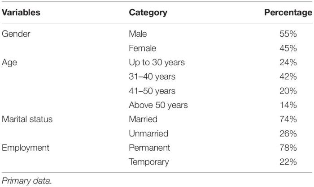Select the Category column header
Screen dimensions: 314x187
point(148,13)
